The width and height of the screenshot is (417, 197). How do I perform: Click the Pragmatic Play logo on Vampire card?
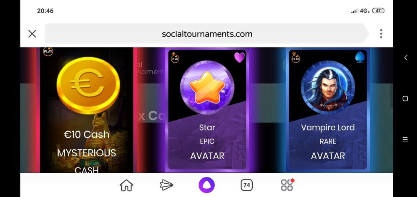(x=296, y=57)
